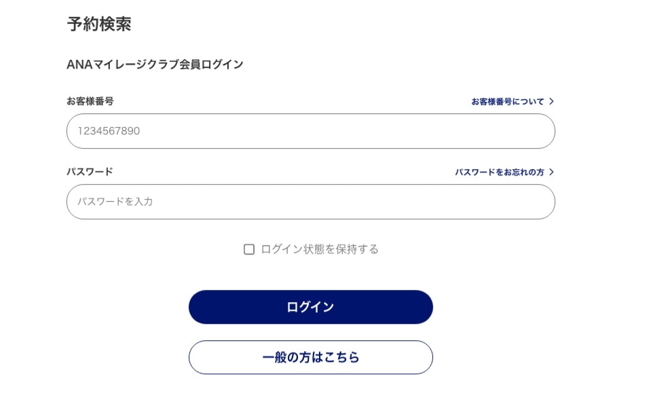The width and height of the screenshot is (670, 404).
Task: Click the arrow beside パスワードをお忘れの方
Action: click(551, 172)
